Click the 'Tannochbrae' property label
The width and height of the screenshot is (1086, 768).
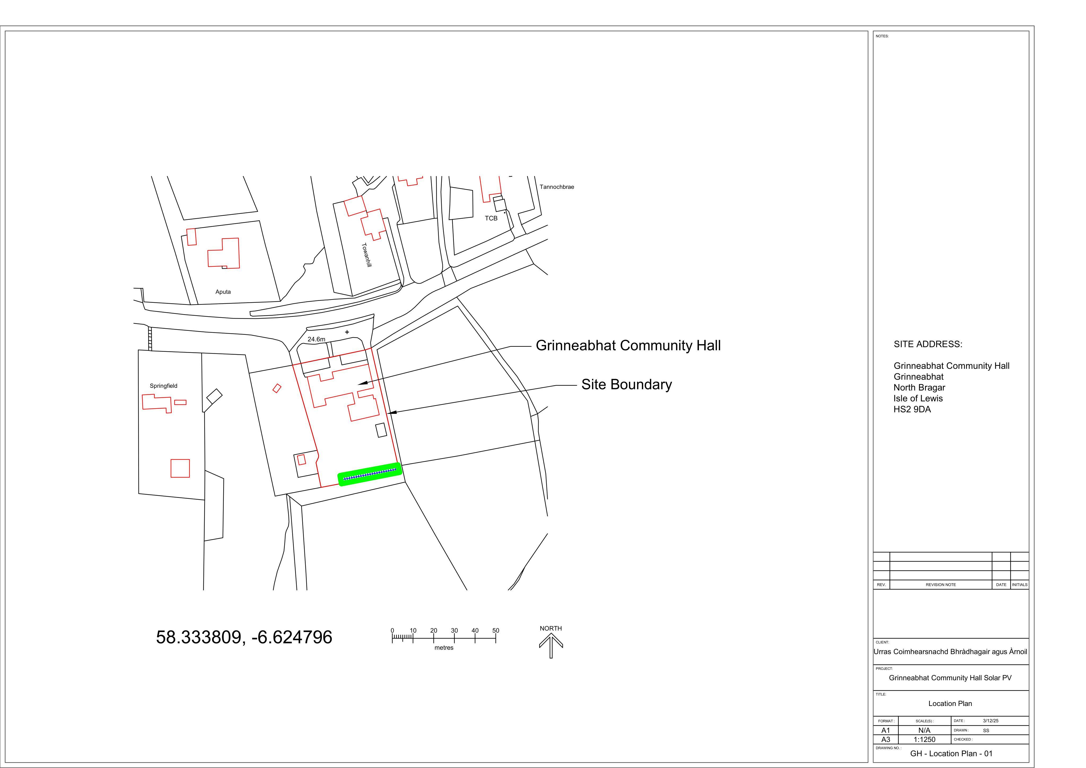(x=557, y=187)
